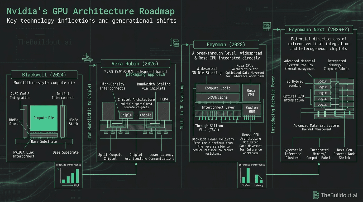The image size is (363, 202).
Task: Open the Training Performance bar chart
Action: coord(68,175)
